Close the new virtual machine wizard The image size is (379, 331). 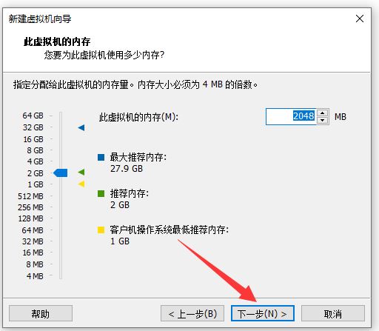360,19
